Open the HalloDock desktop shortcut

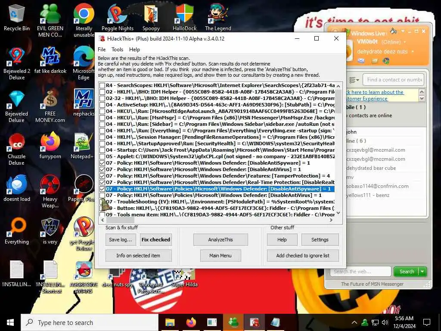(184, 18)
